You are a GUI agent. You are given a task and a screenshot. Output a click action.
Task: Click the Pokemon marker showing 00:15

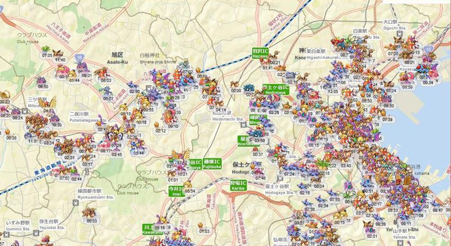[339, 219]
